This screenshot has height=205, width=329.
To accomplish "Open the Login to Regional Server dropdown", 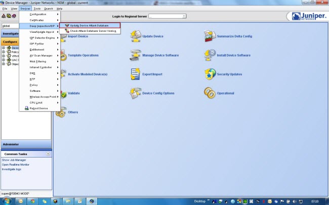I will 184,16.
